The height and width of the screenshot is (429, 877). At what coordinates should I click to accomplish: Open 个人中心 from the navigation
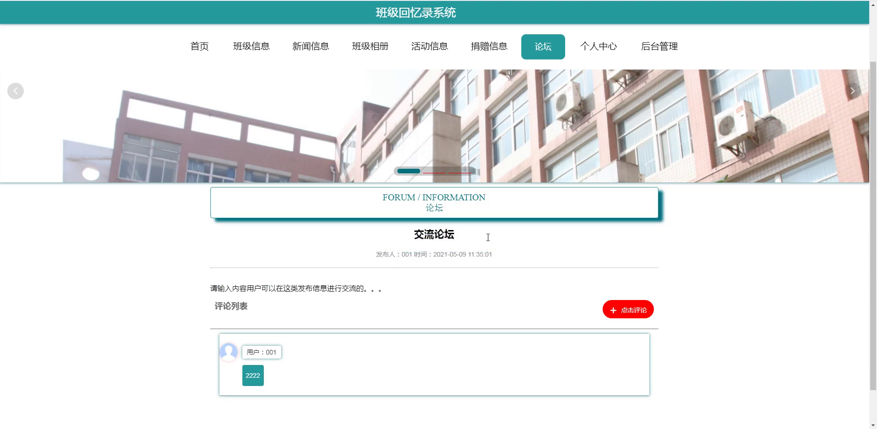click(x=599, y=46)
